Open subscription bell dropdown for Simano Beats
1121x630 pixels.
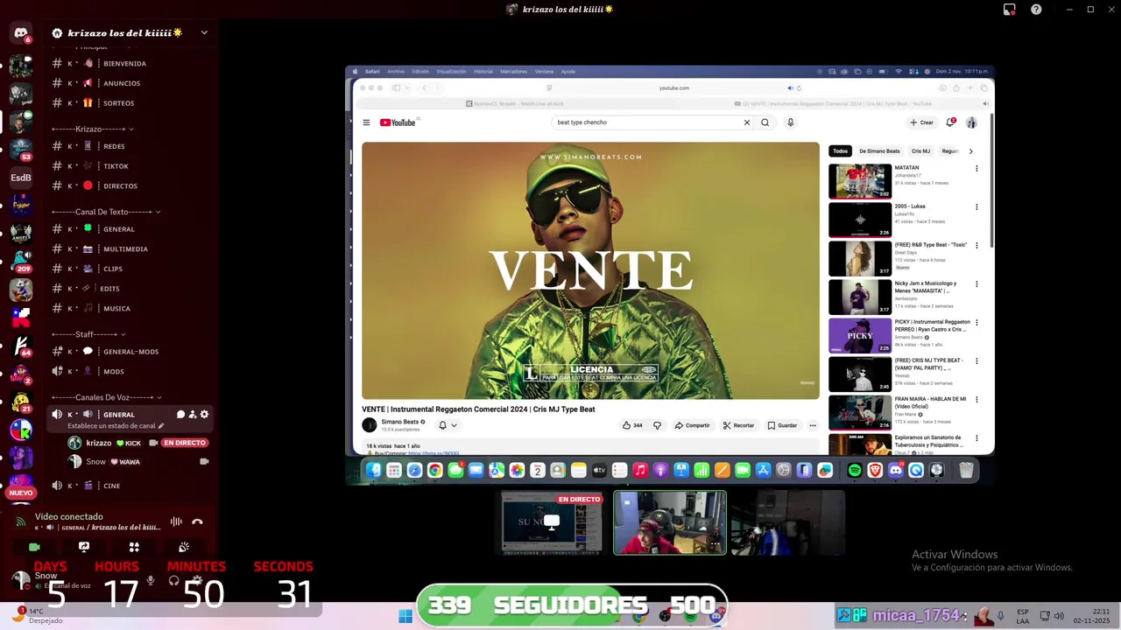448,425
